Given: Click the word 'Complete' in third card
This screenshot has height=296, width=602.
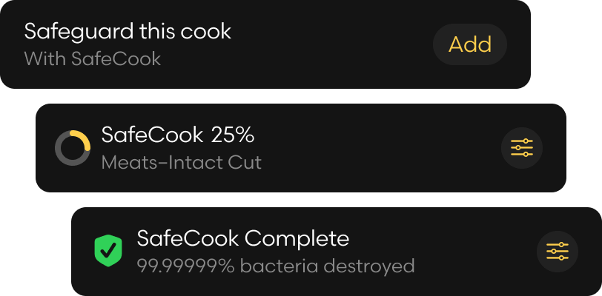Looking at the screenshot, I should pyautogui.click(x=297, y=239).
